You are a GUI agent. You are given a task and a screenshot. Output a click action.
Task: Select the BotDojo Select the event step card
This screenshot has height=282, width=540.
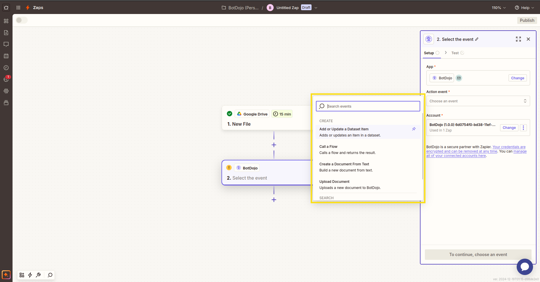click(267, 173)
